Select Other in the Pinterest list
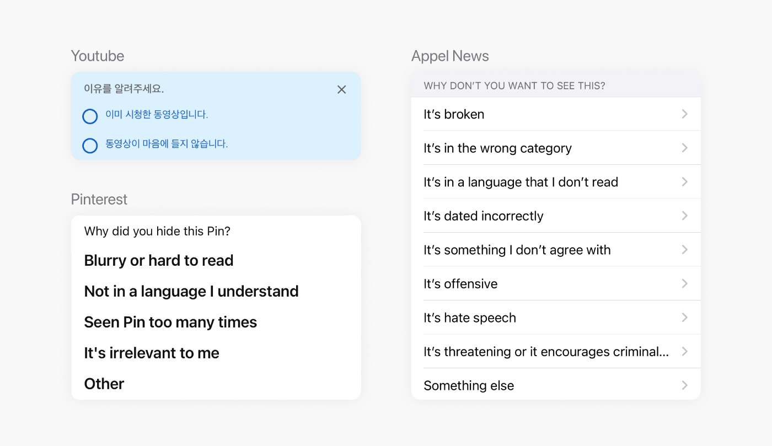772x446 pixels. pyautogui.click(x=104, y=384)
